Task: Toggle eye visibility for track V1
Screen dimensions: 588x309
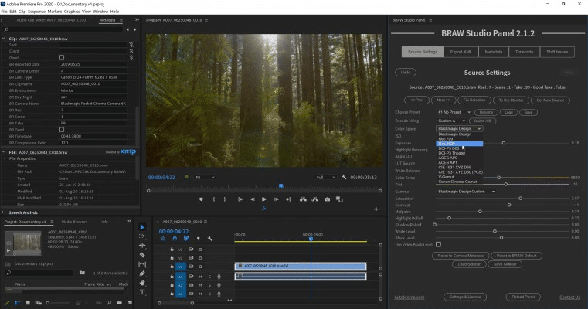Action: point(200,265)
